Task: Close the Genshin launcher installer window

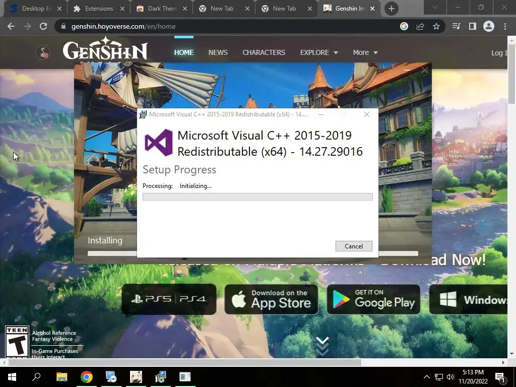Action: (x=424, y=70)
